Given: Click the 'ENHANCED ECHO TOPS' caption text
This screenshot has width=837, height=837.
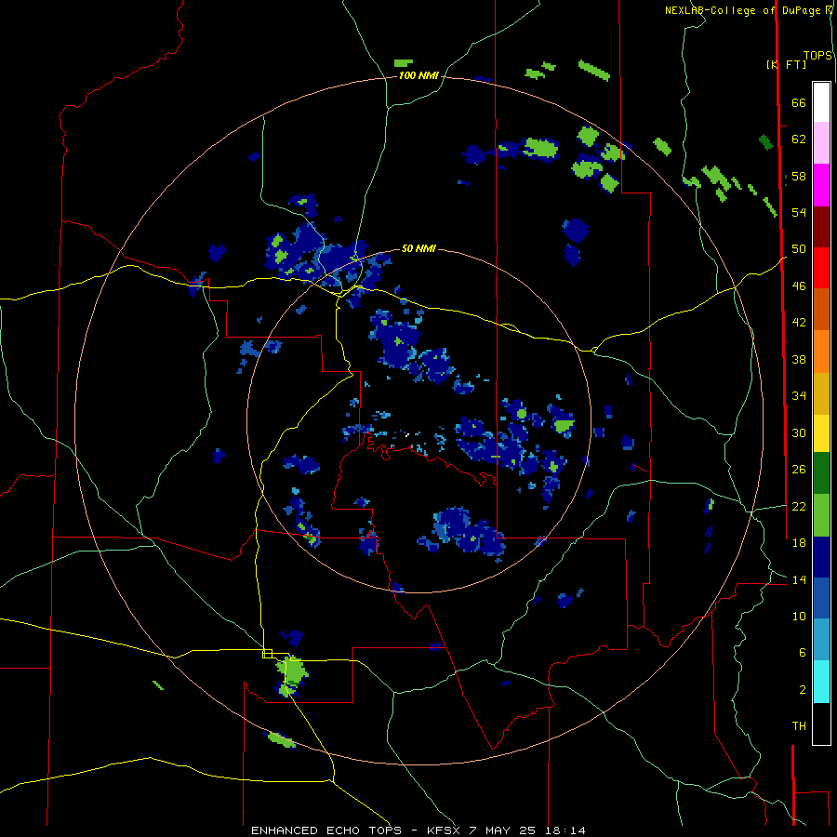Looking at the screenshot, I should click(326, 830).
